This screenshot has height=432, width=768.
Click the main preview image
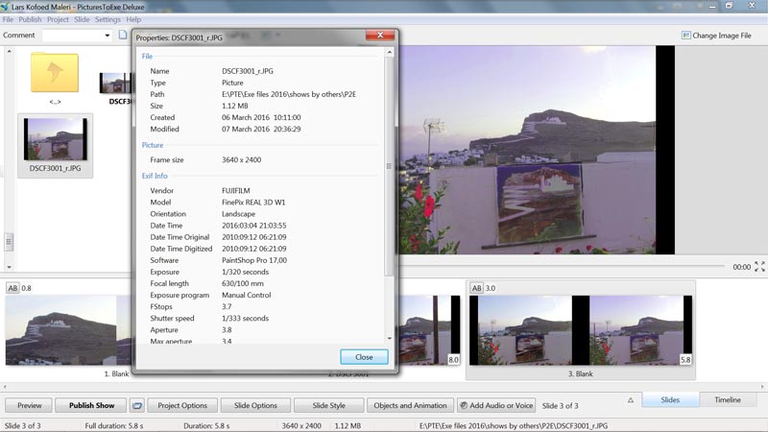[537, 150]
